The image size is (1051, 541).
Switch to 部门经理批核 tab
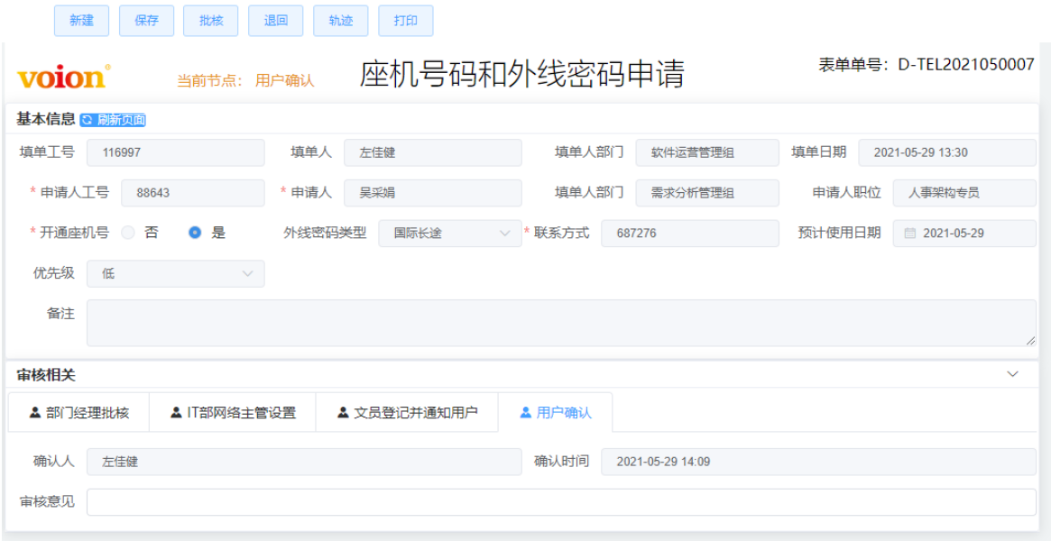click(78, 412)
